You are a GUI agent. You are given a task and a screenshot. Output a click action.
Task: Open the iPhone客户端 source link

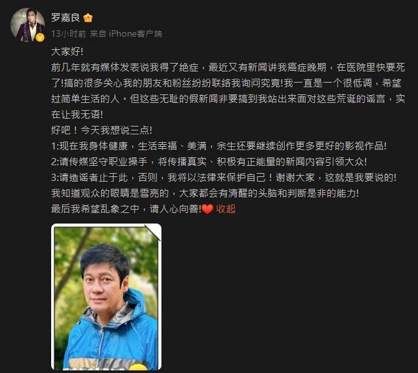tap(135, 33)
